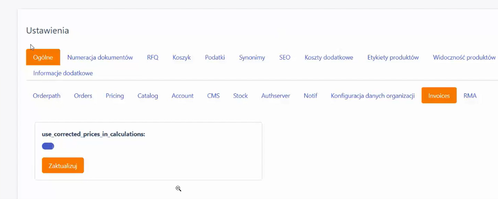498x199 pixels.
Task: Open the Ogólne settings tab
Action: tap(43, 57)
